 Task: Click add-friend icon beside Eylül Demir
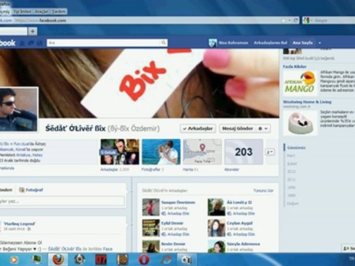click(164, 234)
